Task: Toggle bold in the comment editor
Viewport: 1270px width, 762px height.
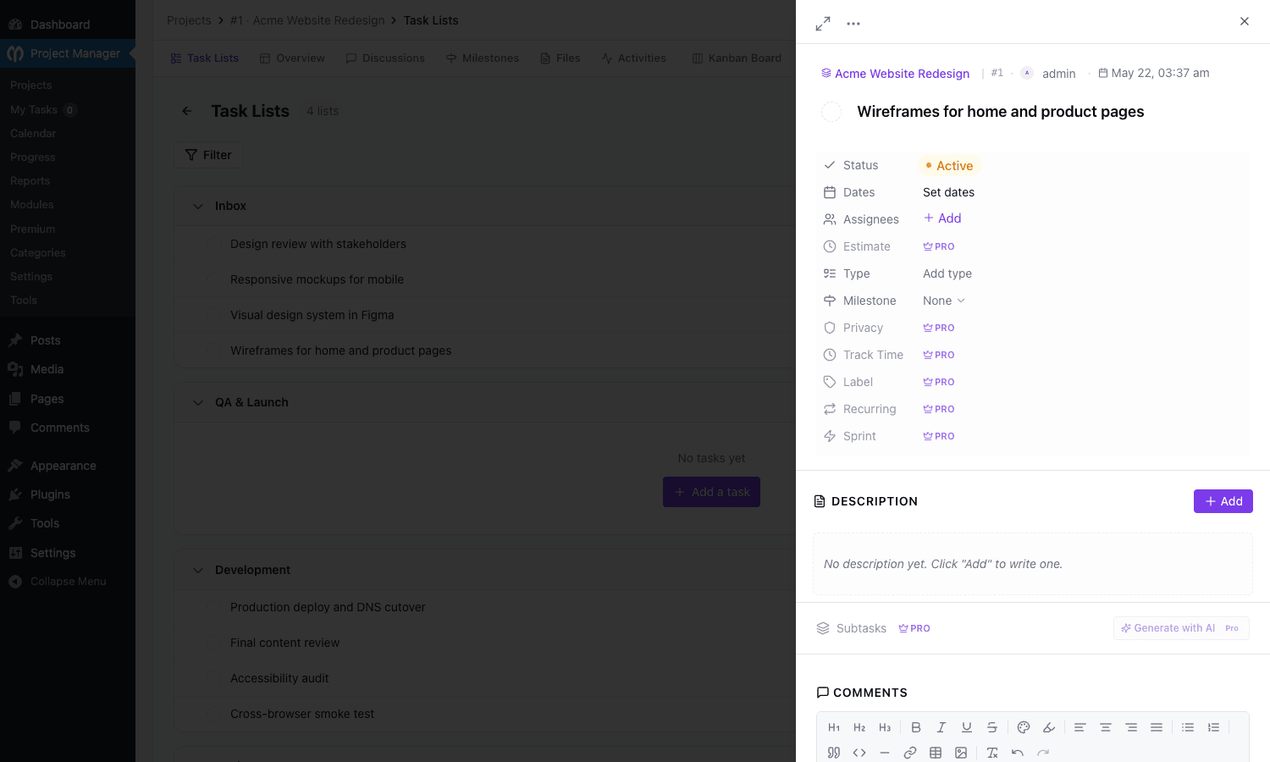Action: point(916,727)
